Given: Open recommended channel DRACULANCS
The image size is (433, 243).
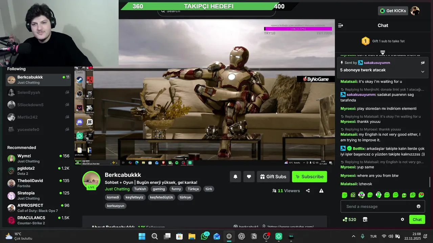Looking at the screenshot, I should 39,220.
